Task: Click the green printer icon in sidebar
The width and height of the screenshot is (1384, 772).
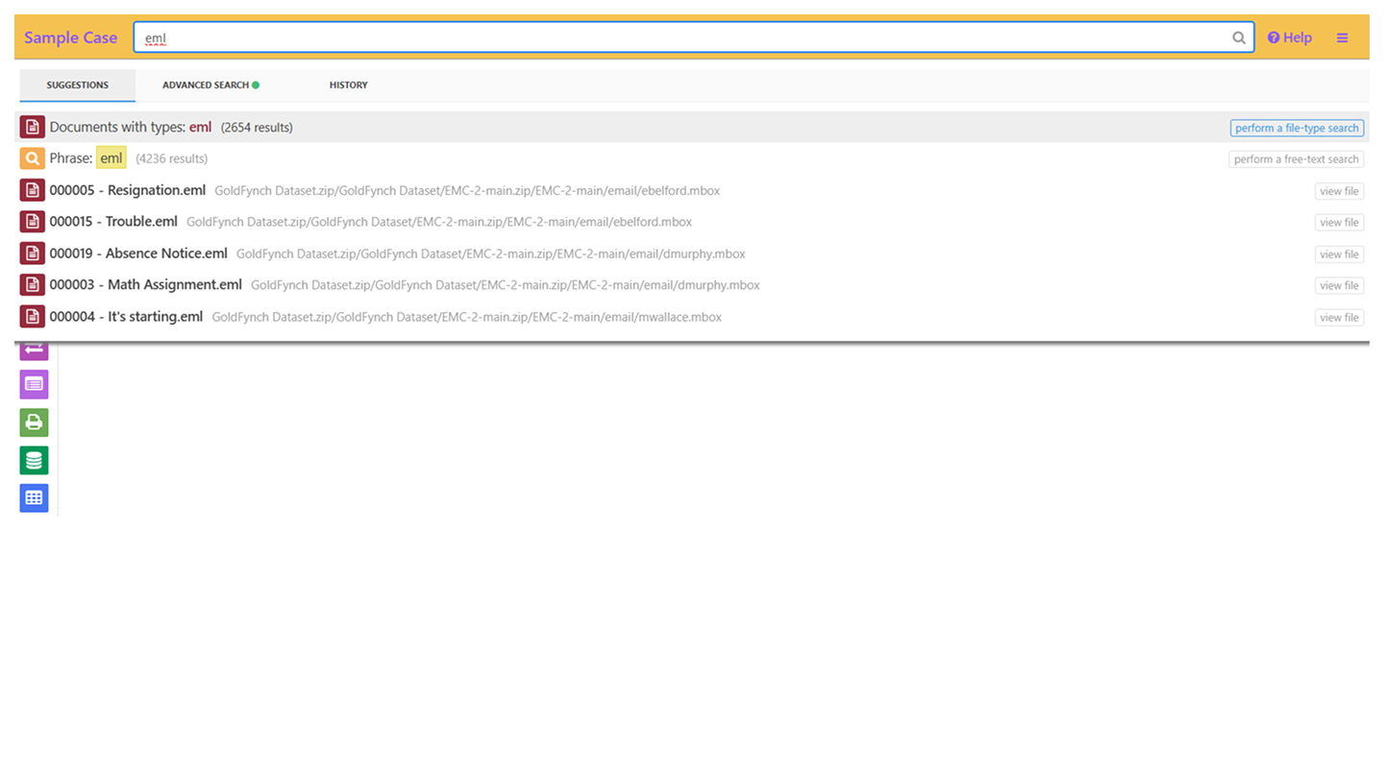Action: pos(34,422)
